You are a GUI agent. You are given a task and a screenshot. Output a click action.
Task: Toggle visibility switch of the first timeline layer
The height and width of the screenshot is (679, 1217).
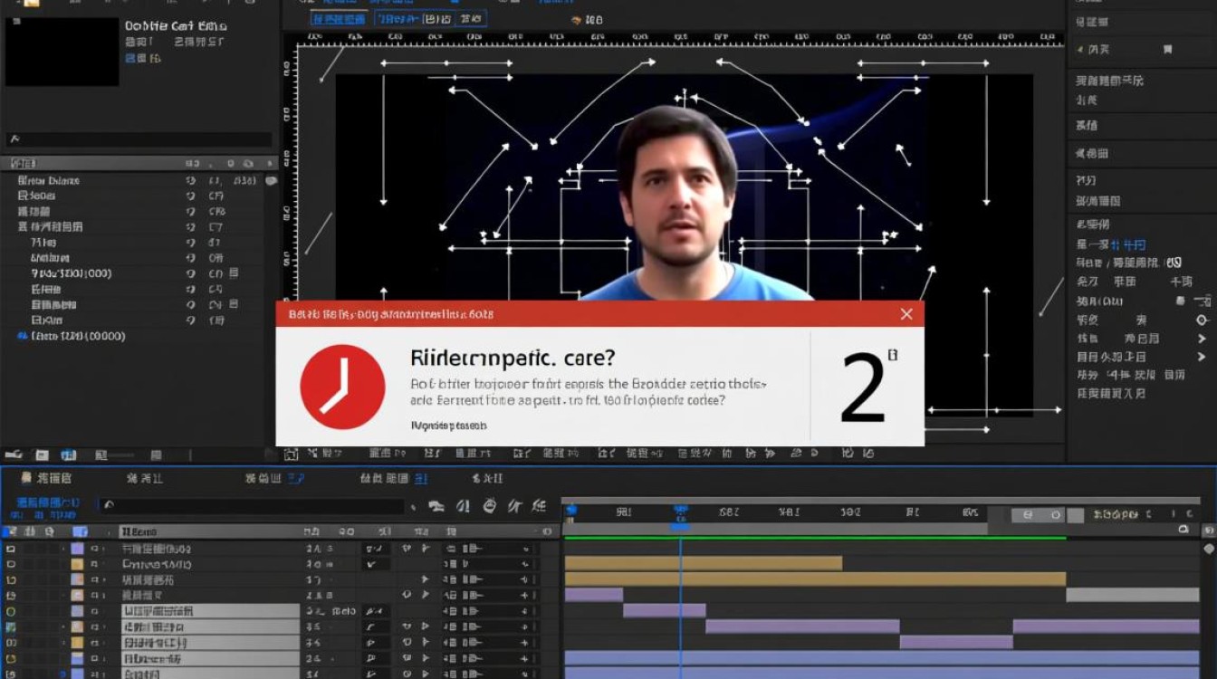pos(11,549)
